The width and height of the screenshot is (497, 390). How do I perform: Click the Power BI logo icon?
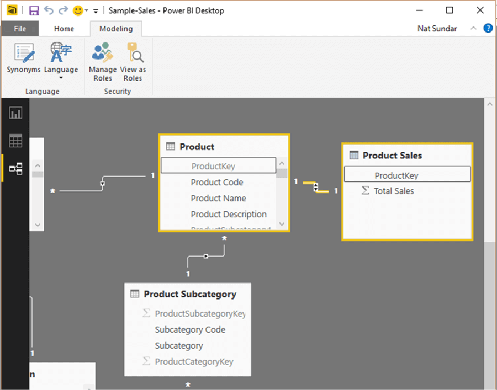[x=12, y=10]
